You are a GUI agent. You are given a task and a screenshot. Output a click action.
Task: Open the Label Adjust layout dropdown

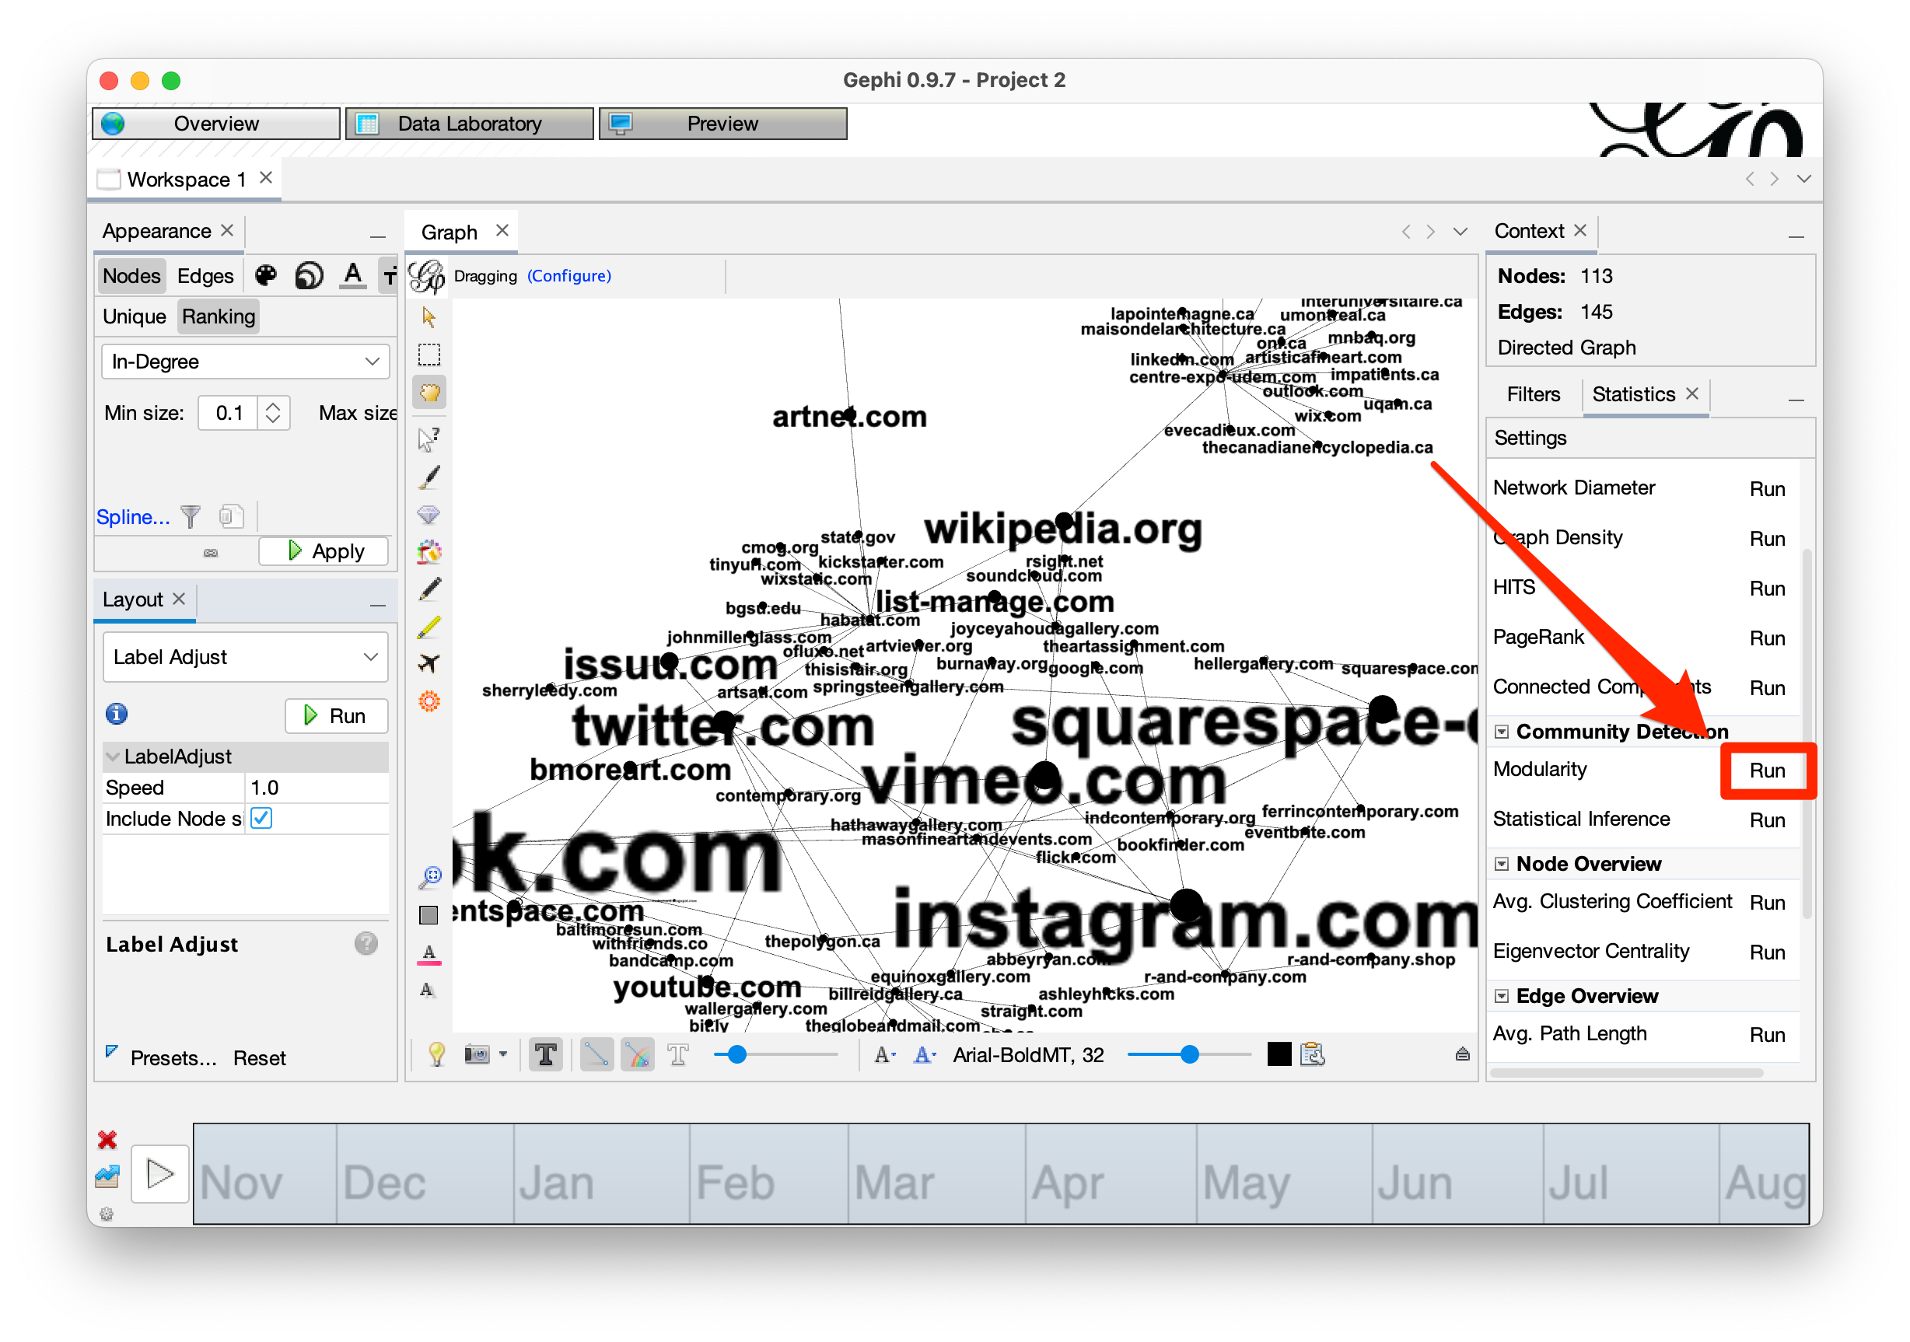246,658
